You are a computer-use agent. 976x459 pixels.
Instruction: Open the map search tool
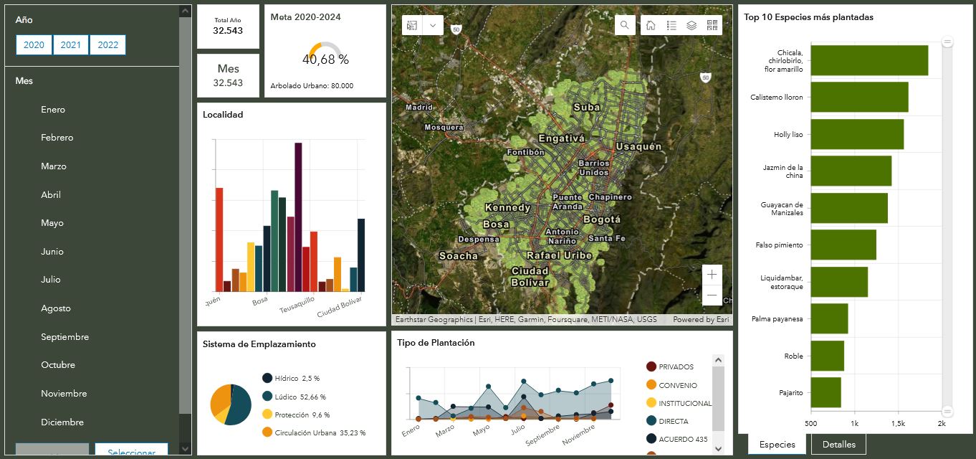point(624,25)
